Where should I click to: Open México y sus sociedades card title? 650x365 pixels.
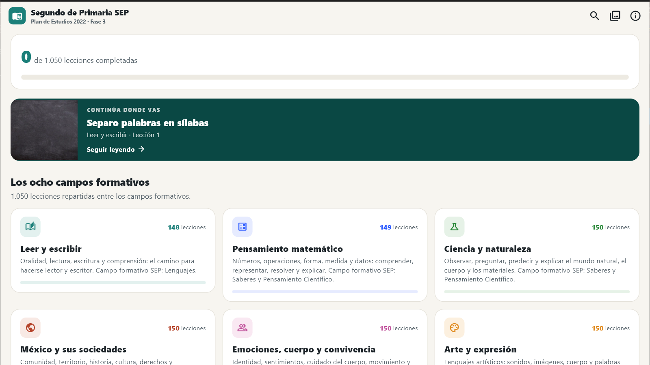click(73, 350)
